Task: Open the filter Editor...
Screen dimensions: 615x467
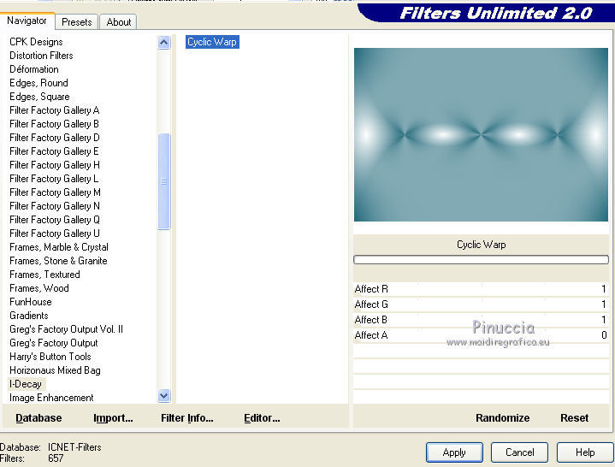Action: coord(262,418)
